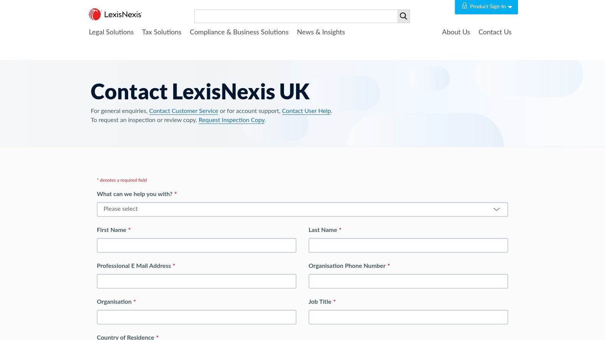Click the lock icon on Product Sign-In
Image resolution: width=605 pixels, height=340 pixels.
tap(464, 6)
